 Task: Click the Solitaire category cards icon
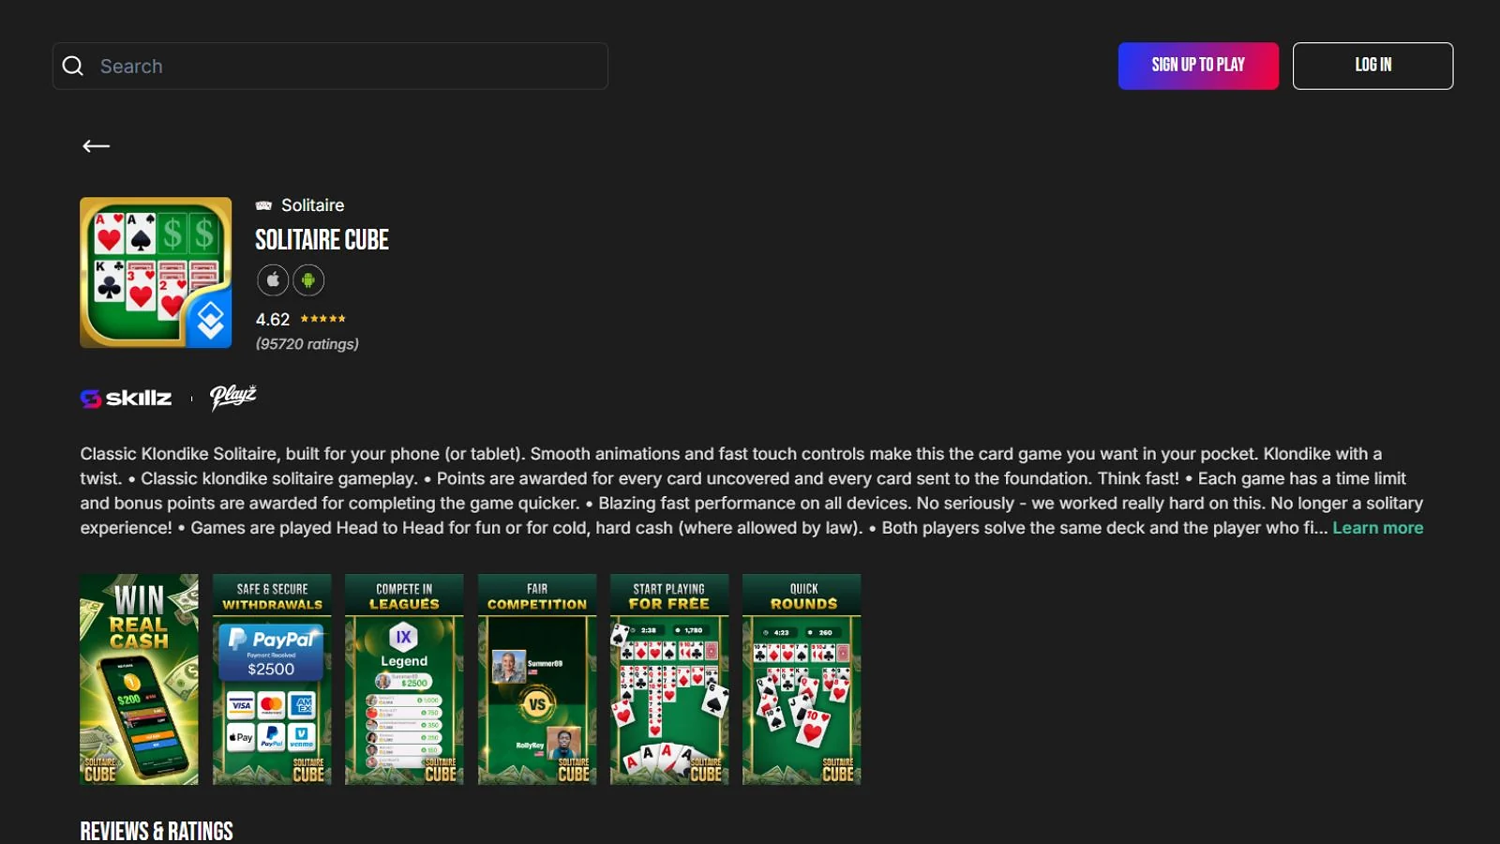pyautogui.click(x=263, y=205)
